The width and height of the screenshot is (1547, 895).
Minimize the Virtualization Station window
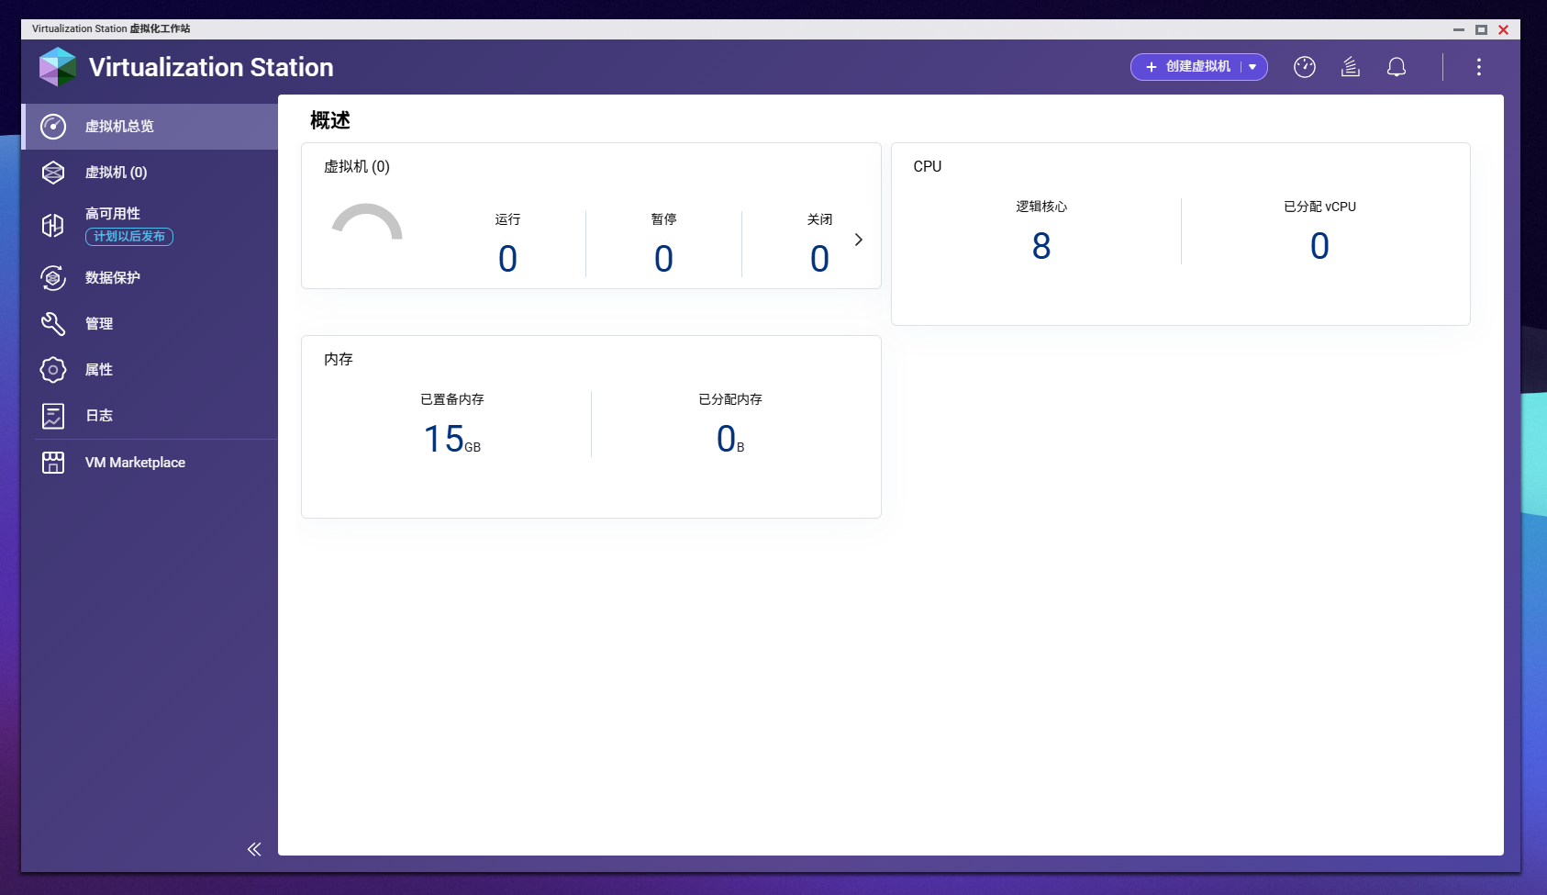coord(1459,29)
